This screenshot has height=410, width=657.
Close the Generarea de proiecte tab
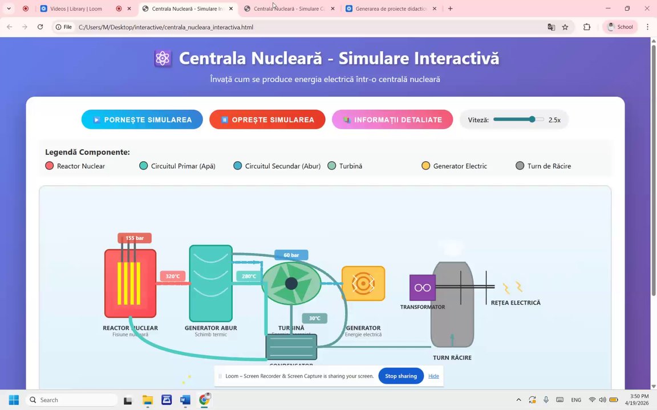[x=435, y=9]
